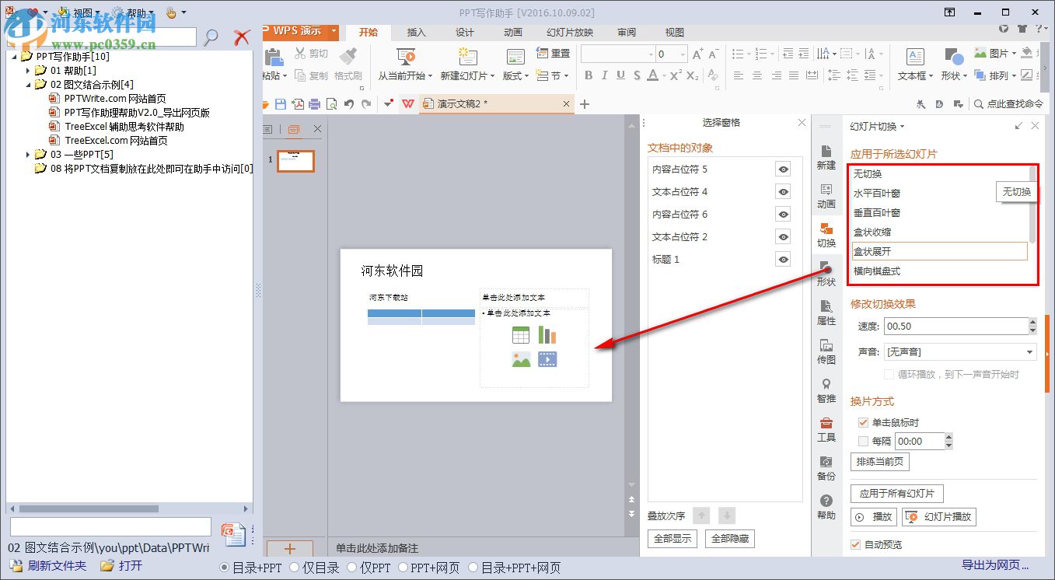This screenshot has height=580, width=1055.
Task: Click the Text Box (文本框) icon
Action: [x=915, y=57]
